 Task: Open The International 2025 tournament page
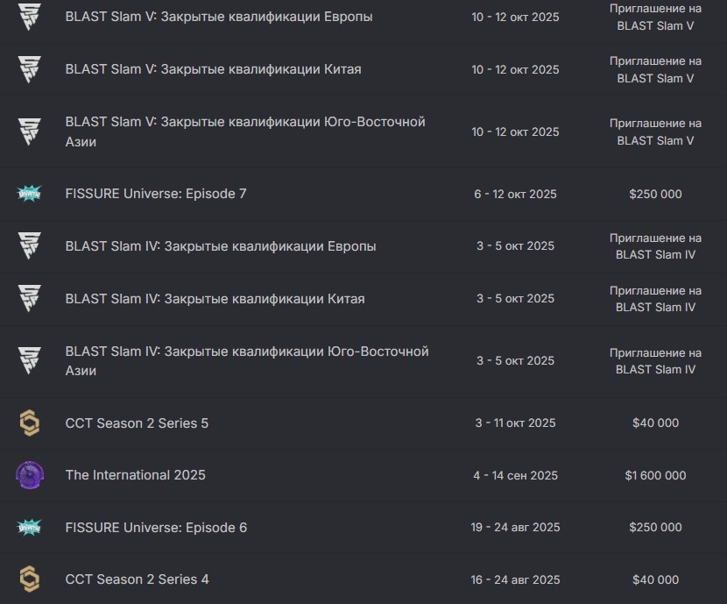(135, 475)
